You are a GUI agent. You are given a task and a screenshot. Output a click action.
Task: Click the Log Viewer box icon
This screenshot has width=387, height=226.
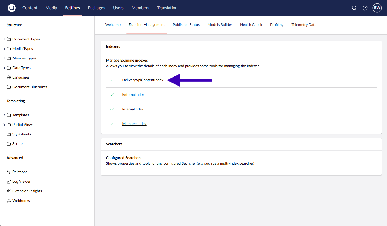pyautogui.click(x=9, y=182)
